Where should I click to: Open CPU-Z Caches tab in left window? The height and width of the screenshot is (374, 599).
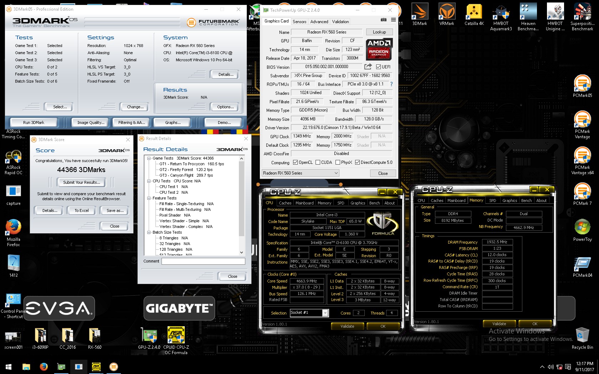point(285,203)
